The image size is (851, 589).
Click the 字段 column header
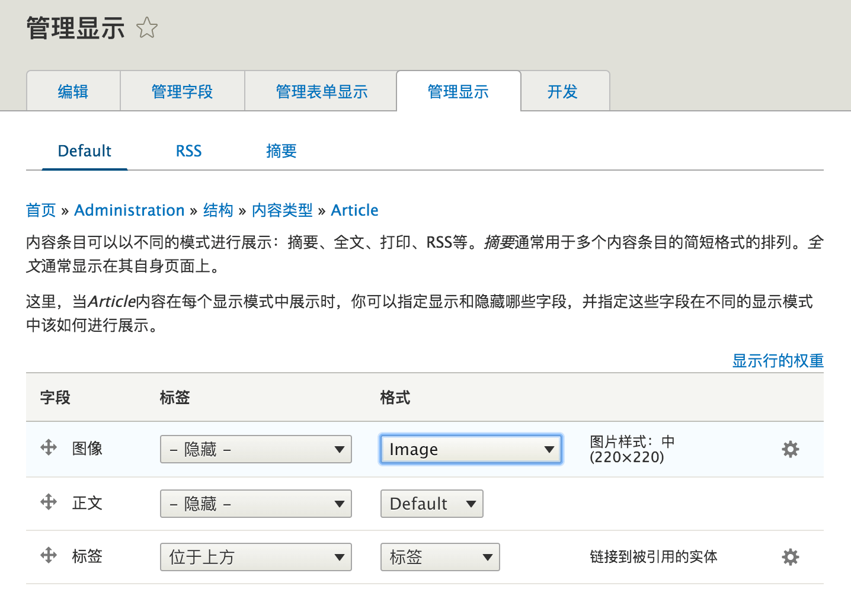coord(55,398)
